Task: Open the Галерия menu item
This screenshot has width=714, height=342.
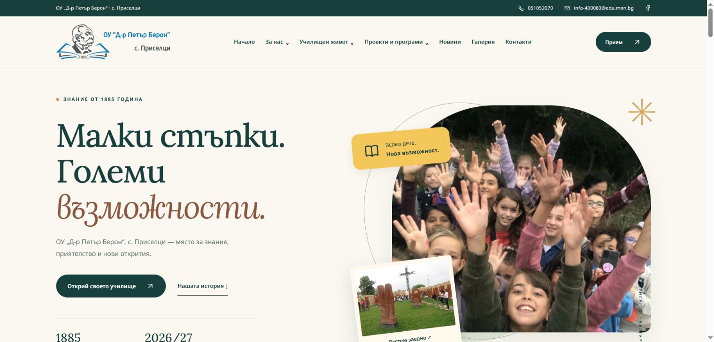Action: point(483,42)
